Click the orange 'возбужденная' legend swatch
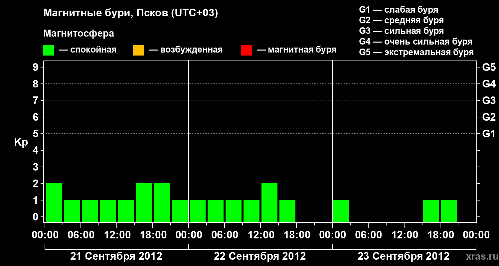 pos(138,50)
